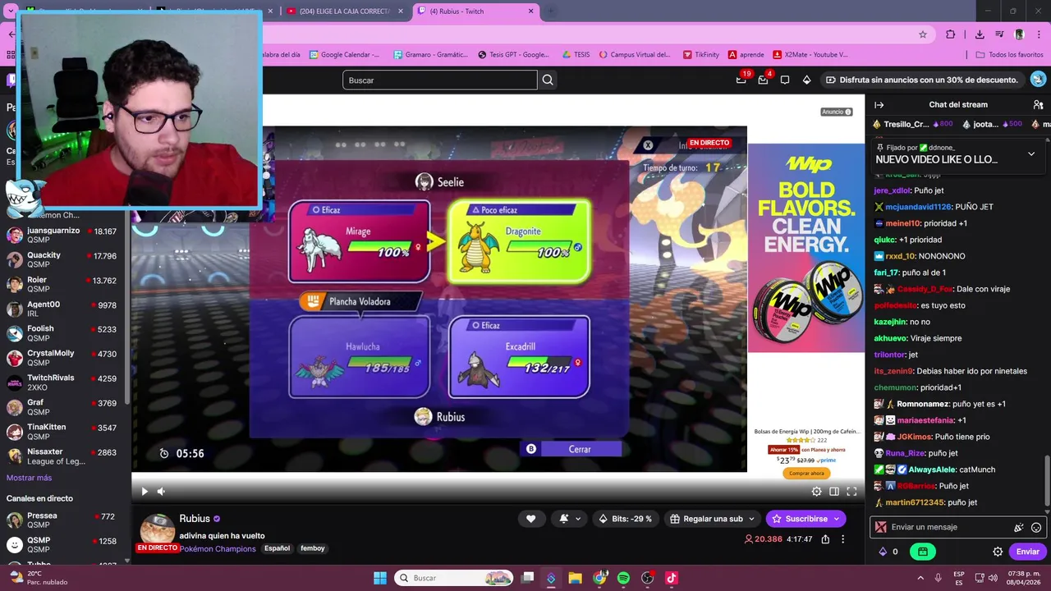Viewport: 1051px width, 591px height.
Task: Click the femboy tag
Action: click(313, 548)
